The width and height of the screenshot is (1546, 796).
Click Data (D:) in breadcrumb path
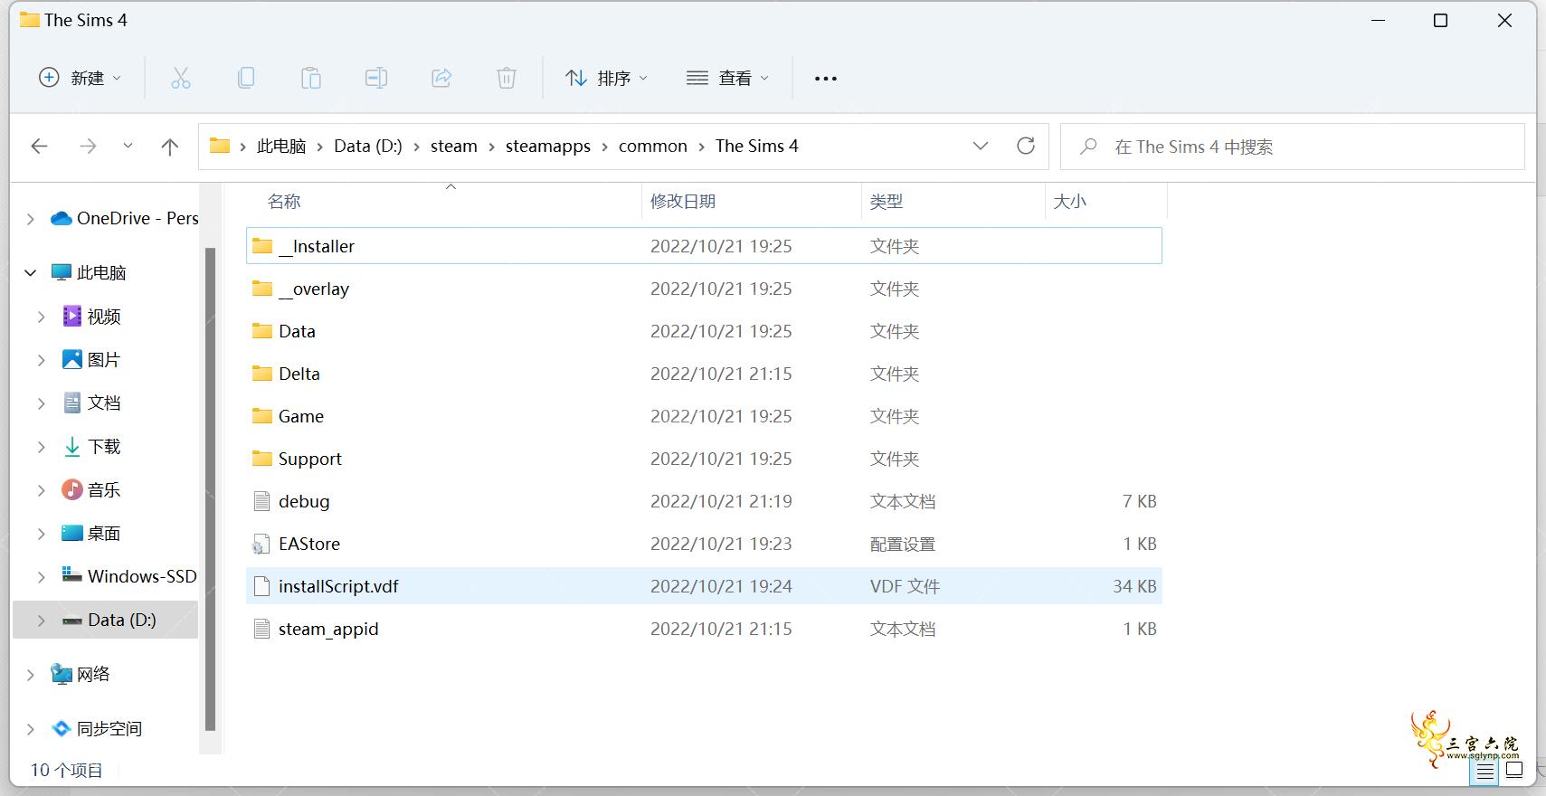(x=368, y=146)
